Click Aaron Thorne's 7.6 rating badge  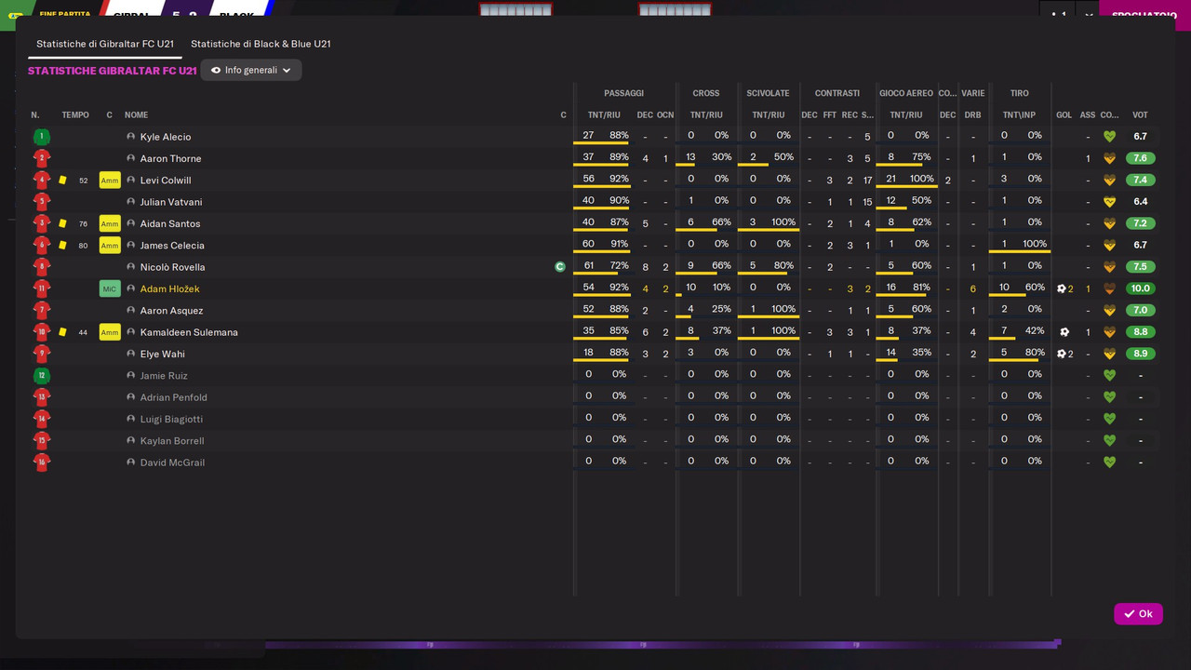[x=1140, y=158]
